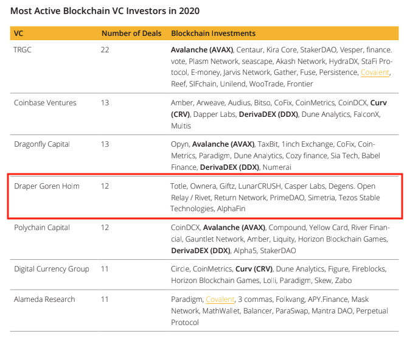Click 'WooTrade' in TRGC row
Image resolution: width=407 pixels, height=339 pixels.
pos(266,84)
